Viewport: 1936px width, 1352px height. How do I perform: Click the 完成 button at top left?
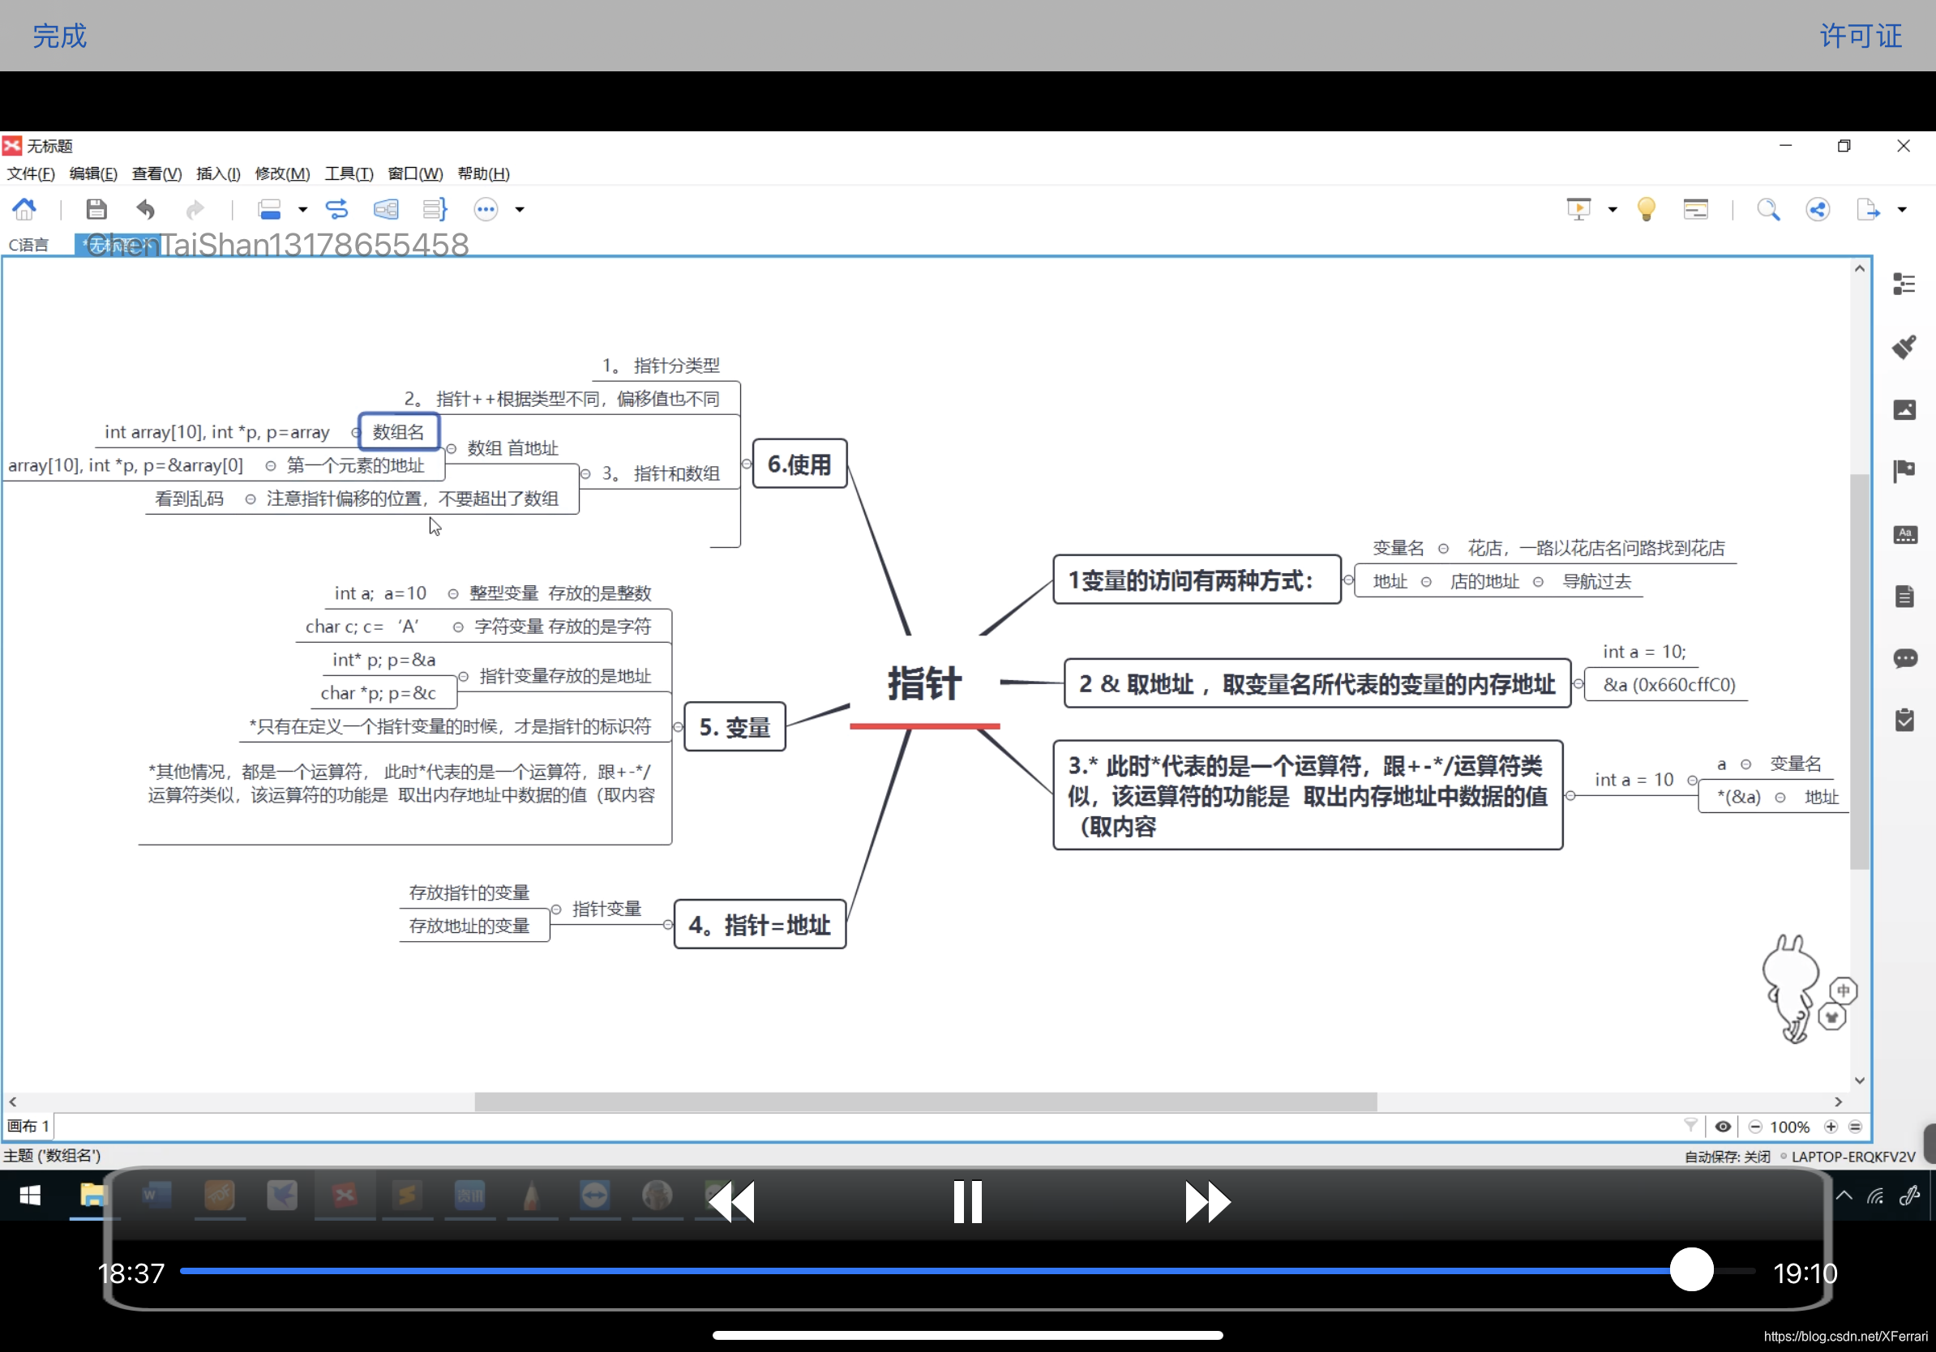coord(58,36)
